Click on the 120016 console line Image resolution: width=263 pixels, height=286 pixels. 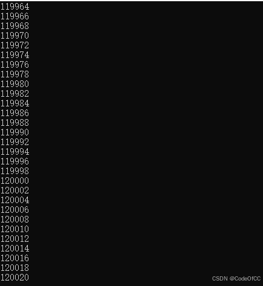pos(15,258)
